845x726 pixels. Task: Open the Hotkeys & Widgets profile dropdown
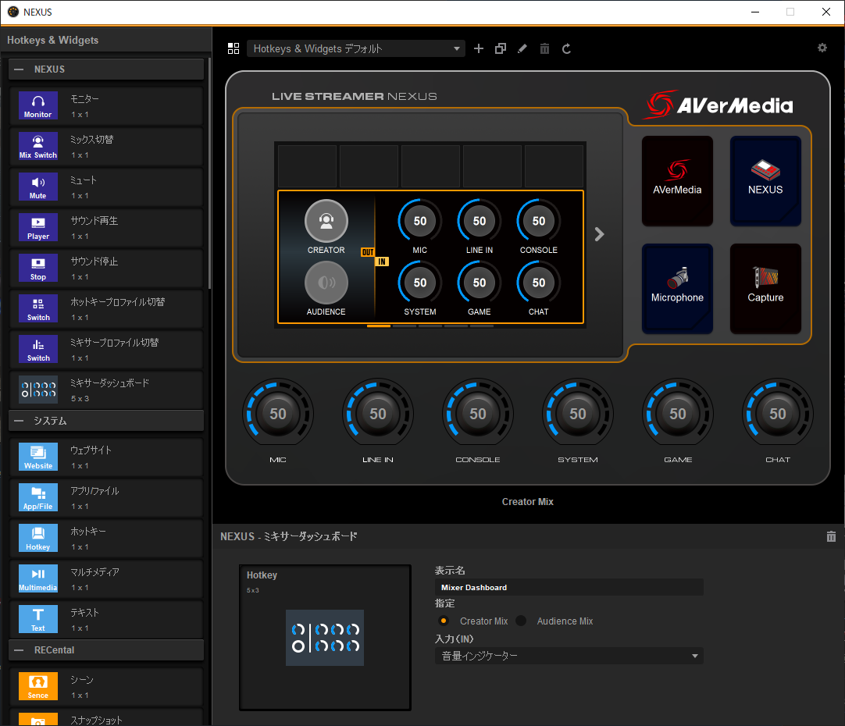click(355, 48)
